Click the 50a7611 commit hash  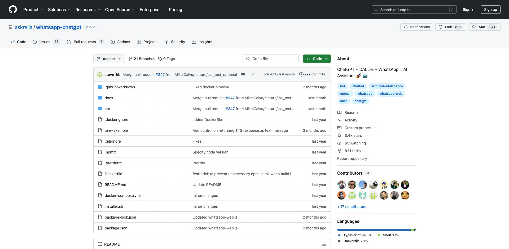[270, 74]
